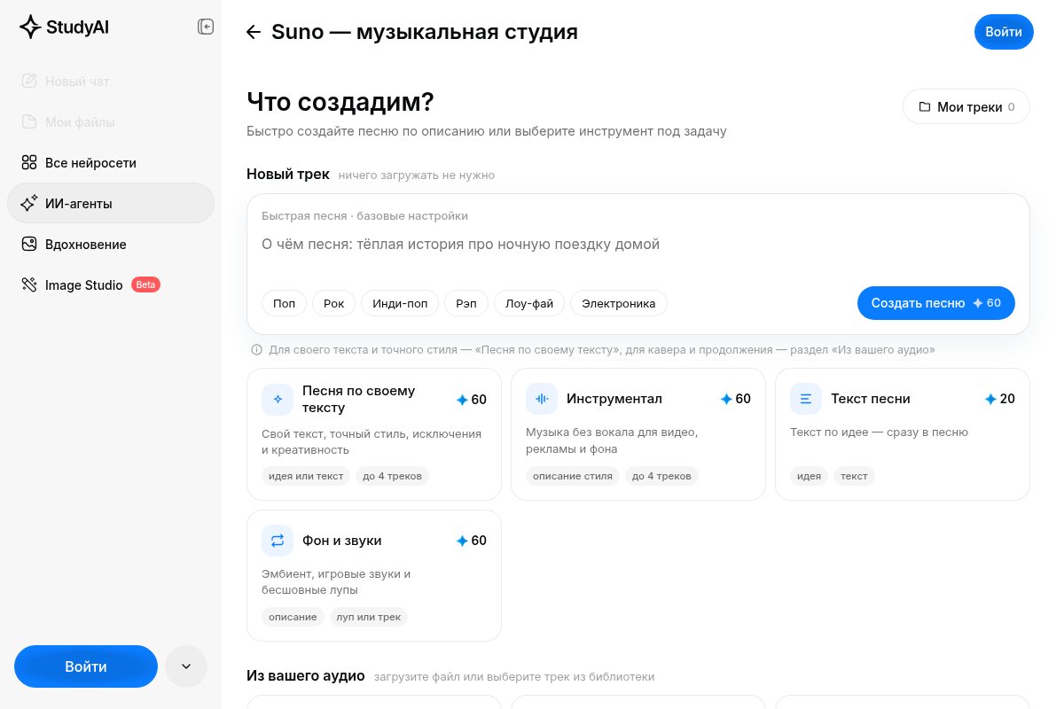Click the Из вашего аудио heading
Viewport: 1064px width, 709px height.
pos(306,675)
